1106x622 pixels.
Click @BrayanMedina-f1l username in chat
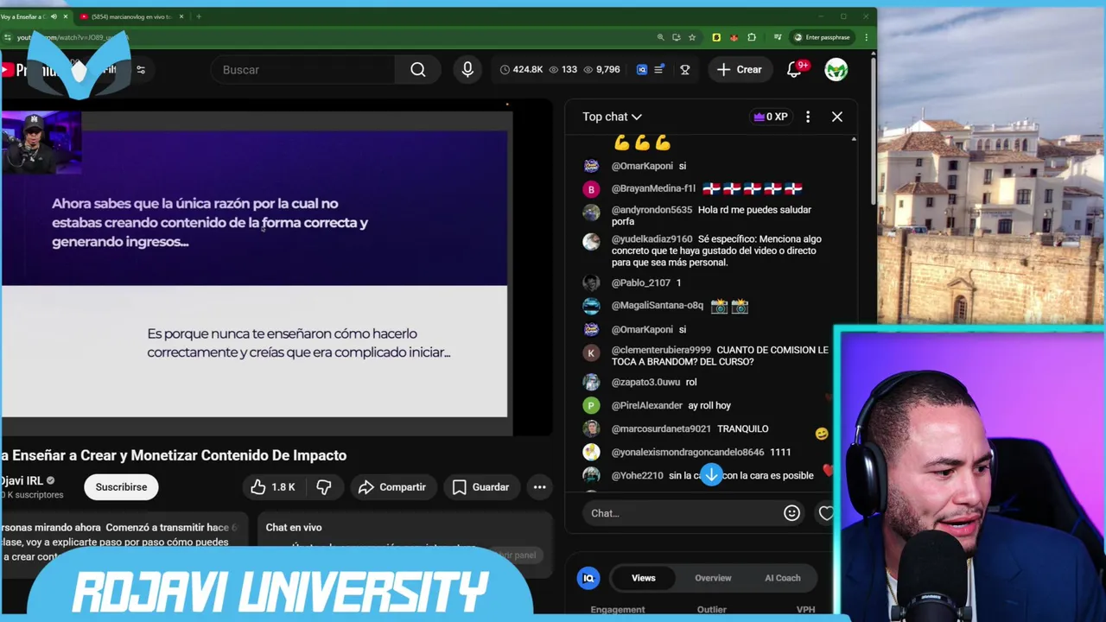pos(653,188)
